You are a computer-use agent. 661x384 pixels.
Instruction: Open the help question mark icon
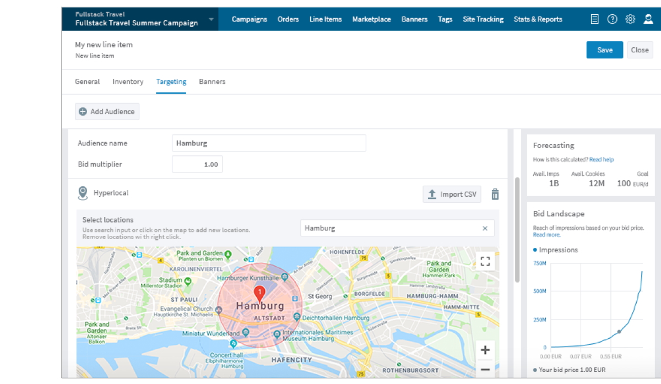tap(612, 19)
